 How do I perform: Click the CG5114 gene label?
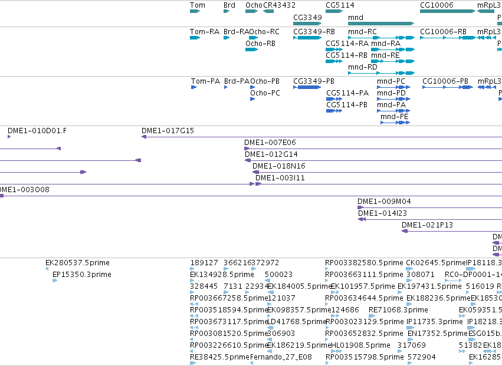(x=340, y=5)
